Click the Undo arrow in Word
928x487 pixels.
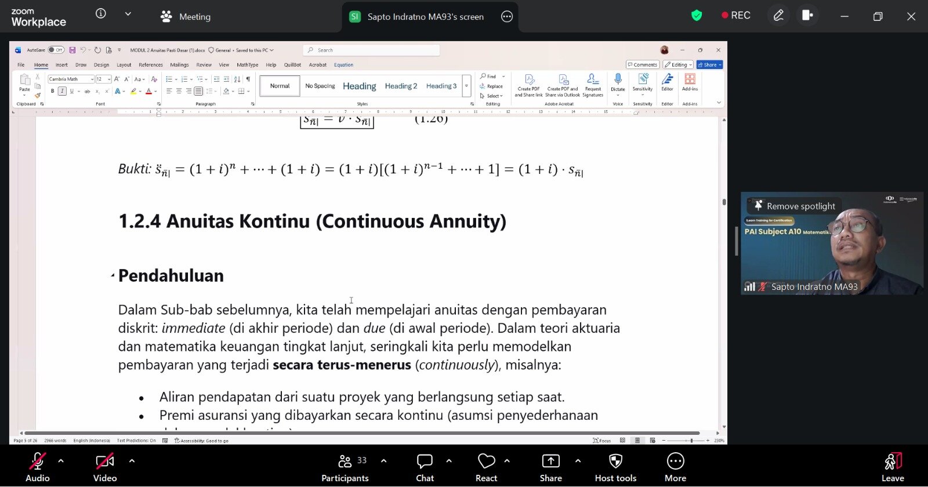point(83,50)
